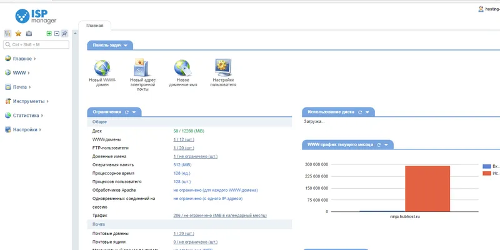Open WWW-трафик текущего месяца dropdown arrow
The height and width of the screenshot is (250, 500).
pos(386,145)
